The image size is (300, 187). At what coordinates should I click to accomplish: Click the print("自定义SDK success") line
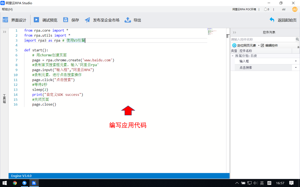[x=58, y=95]
